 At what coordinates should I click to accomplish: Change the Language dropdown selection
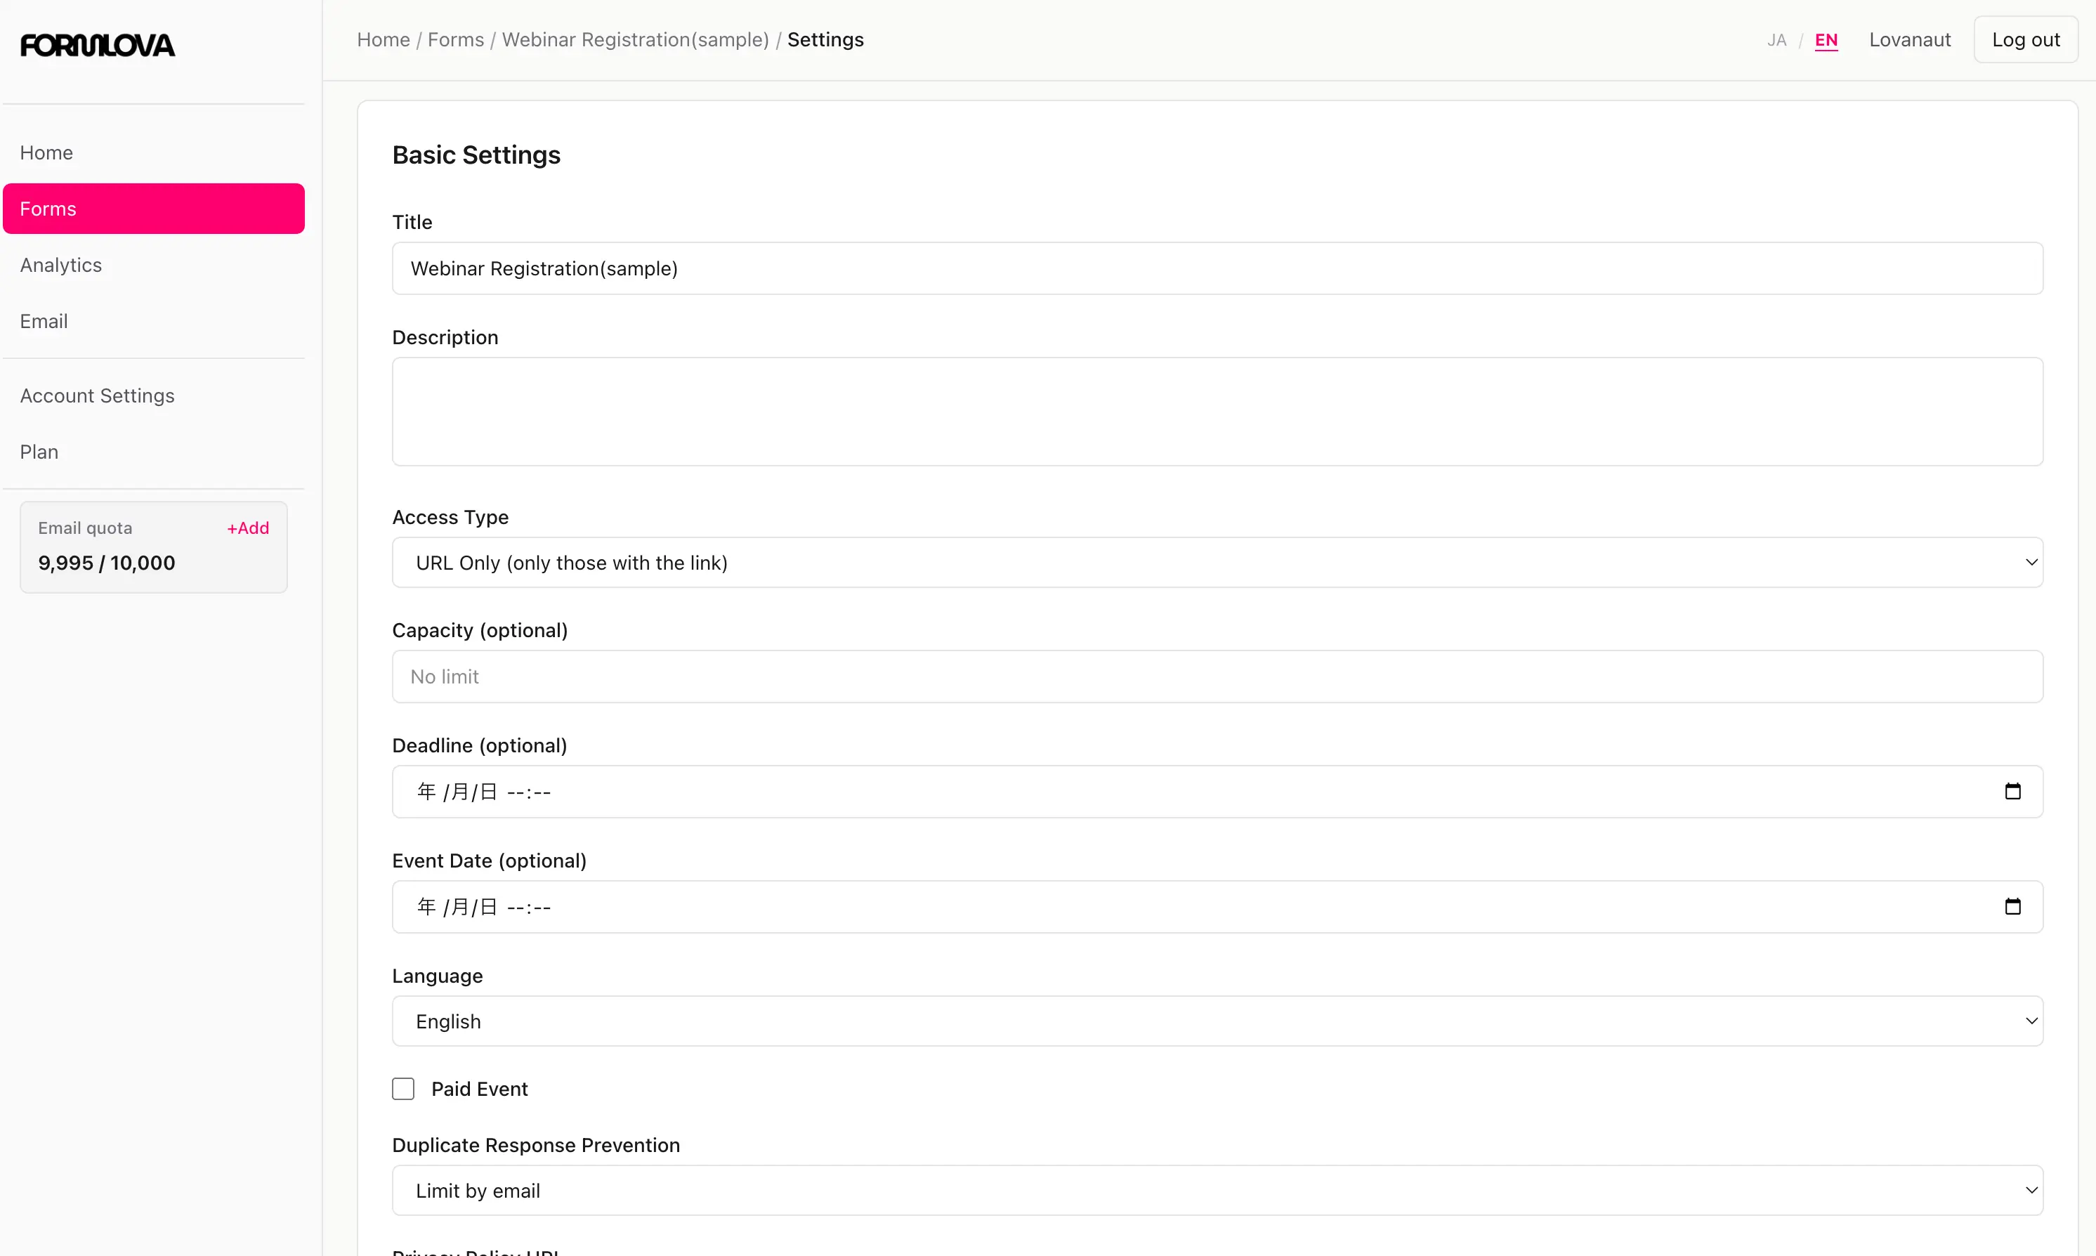coord(1218,1021)
